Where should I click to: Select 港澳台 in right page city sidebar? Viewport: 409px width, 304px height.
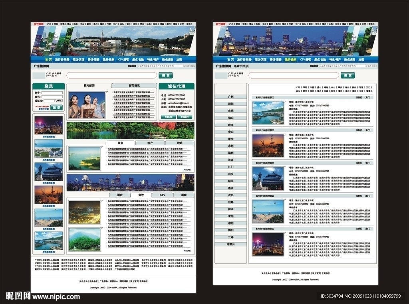[x=230, y=244]
